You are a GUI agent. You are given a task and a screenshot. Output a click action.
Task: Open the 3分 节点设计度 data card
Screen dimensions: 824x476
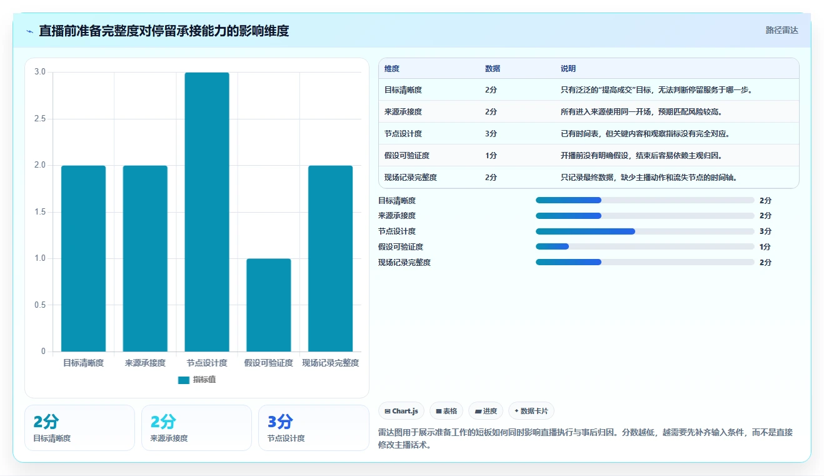pyautogui.click(x=313, y=428)
